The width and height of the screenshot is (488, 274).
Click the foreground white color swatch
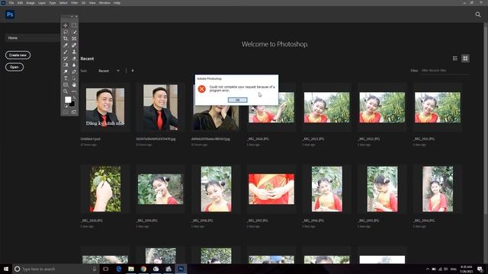click(67, 100)
